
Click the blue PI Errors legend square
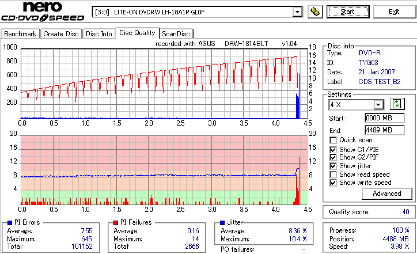coord(10,223)
